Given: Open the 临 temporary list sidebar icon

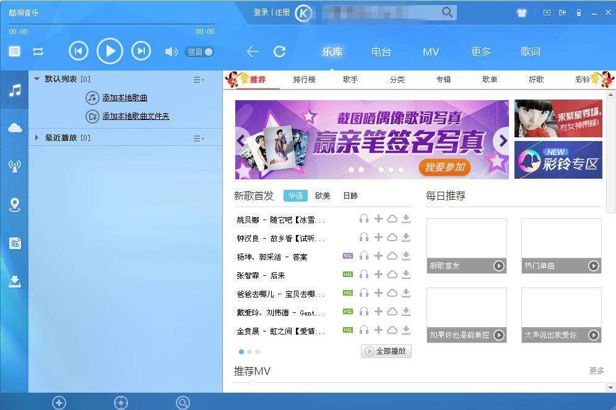Looking at the screenshot, I should [15, 243].
